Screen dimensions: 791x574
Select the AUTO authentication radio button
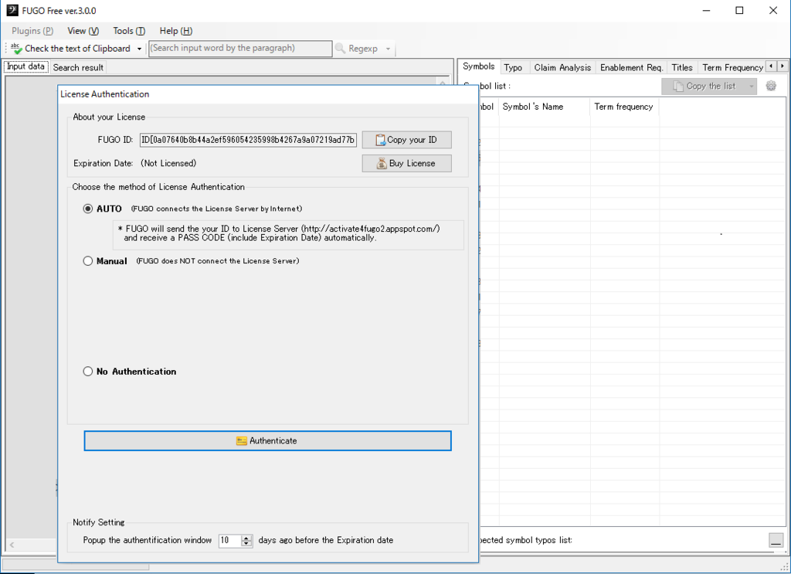88,209
